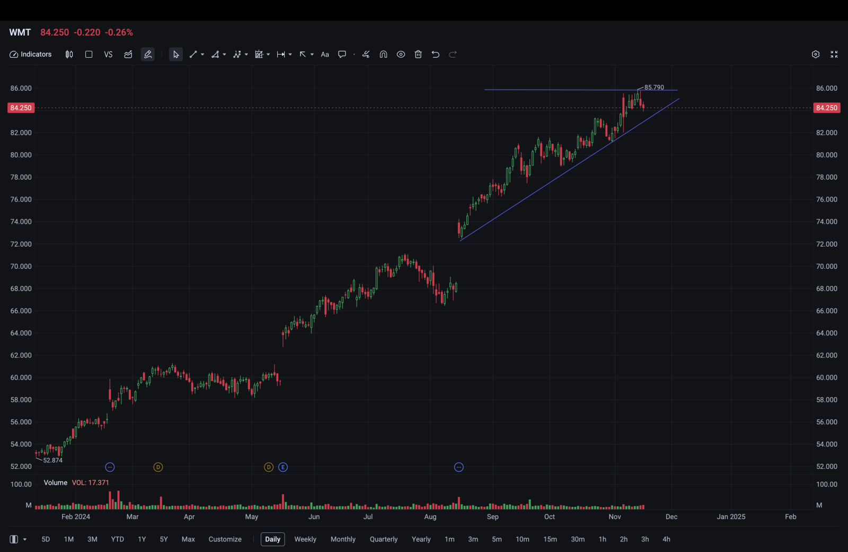Viewport: 848px width, 552px height.
Task: Select the trend line drawing tool
Action: [193, 54]
